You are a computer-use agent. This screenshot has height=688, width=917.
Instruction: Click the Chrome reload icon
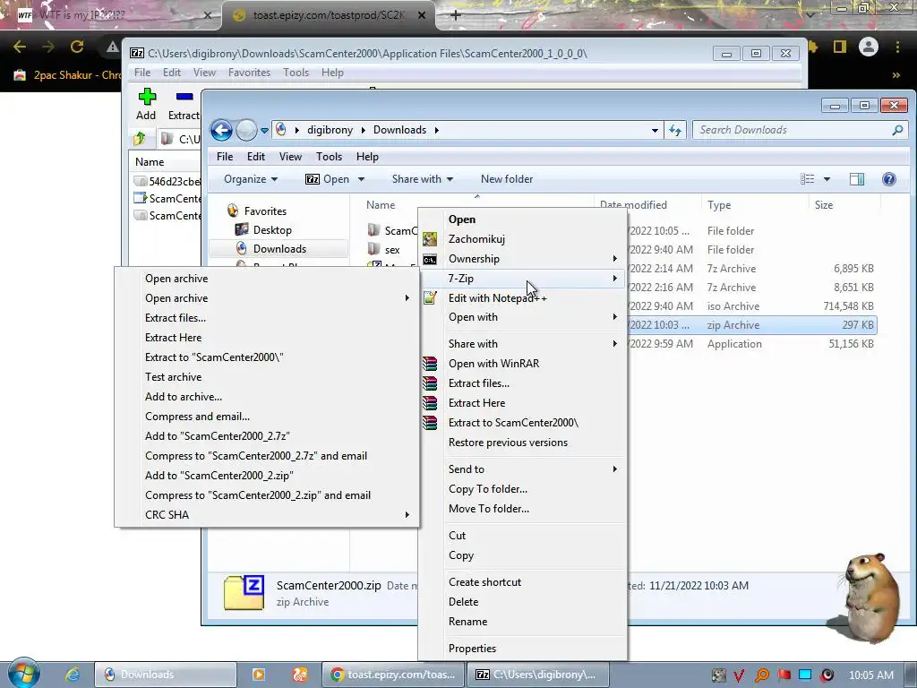(x=77, y=47)
